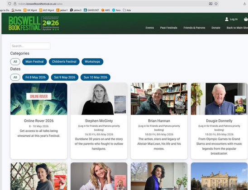The width and height of the screenshot is (248, 190).
Task: Open the Builds bookmark
Action: coord(16,10)
